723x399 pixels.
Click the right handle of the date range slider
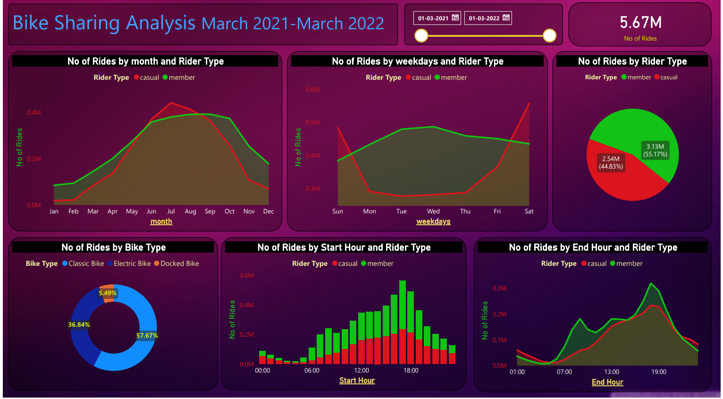tap(549, 35)
